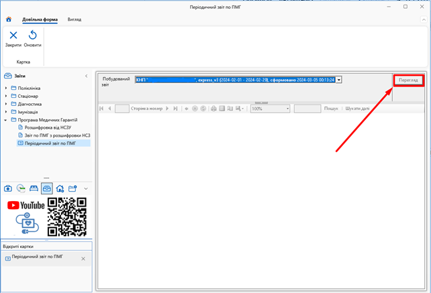Screen dimensions: 431x293
Task: Maximize the Періодичний звіт window
Action: (x=405, y=7)
